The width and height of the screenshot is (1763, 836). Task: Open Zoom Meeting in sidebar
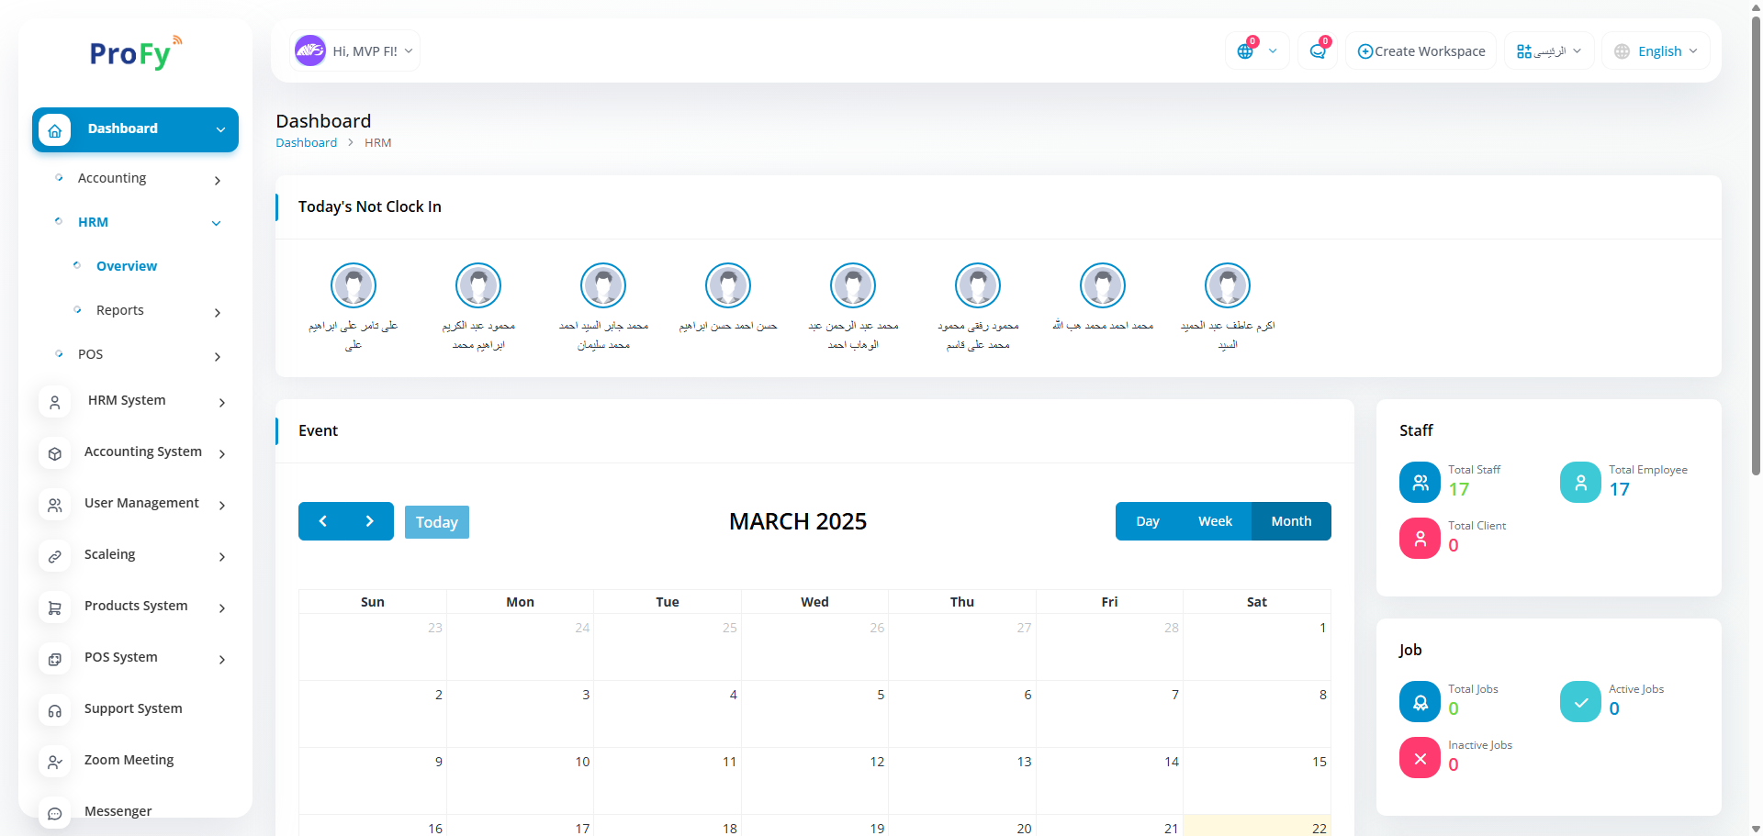129,760
